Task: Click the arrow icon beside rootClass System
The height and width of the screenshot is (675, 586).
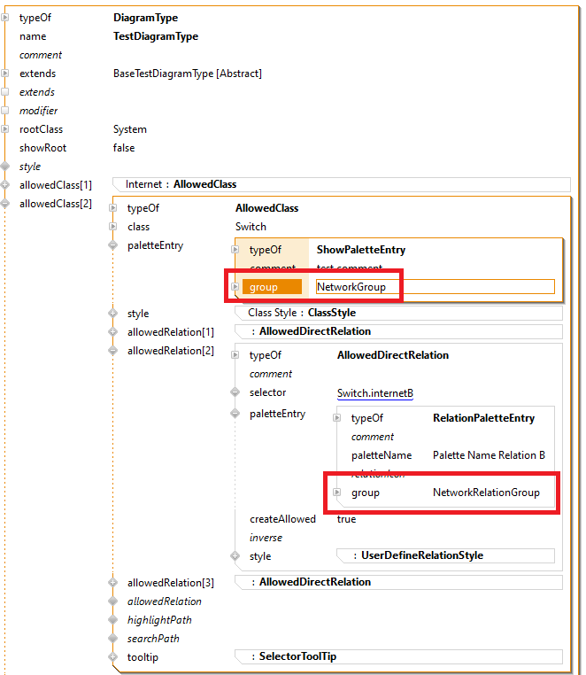Action: coord(5,129)
